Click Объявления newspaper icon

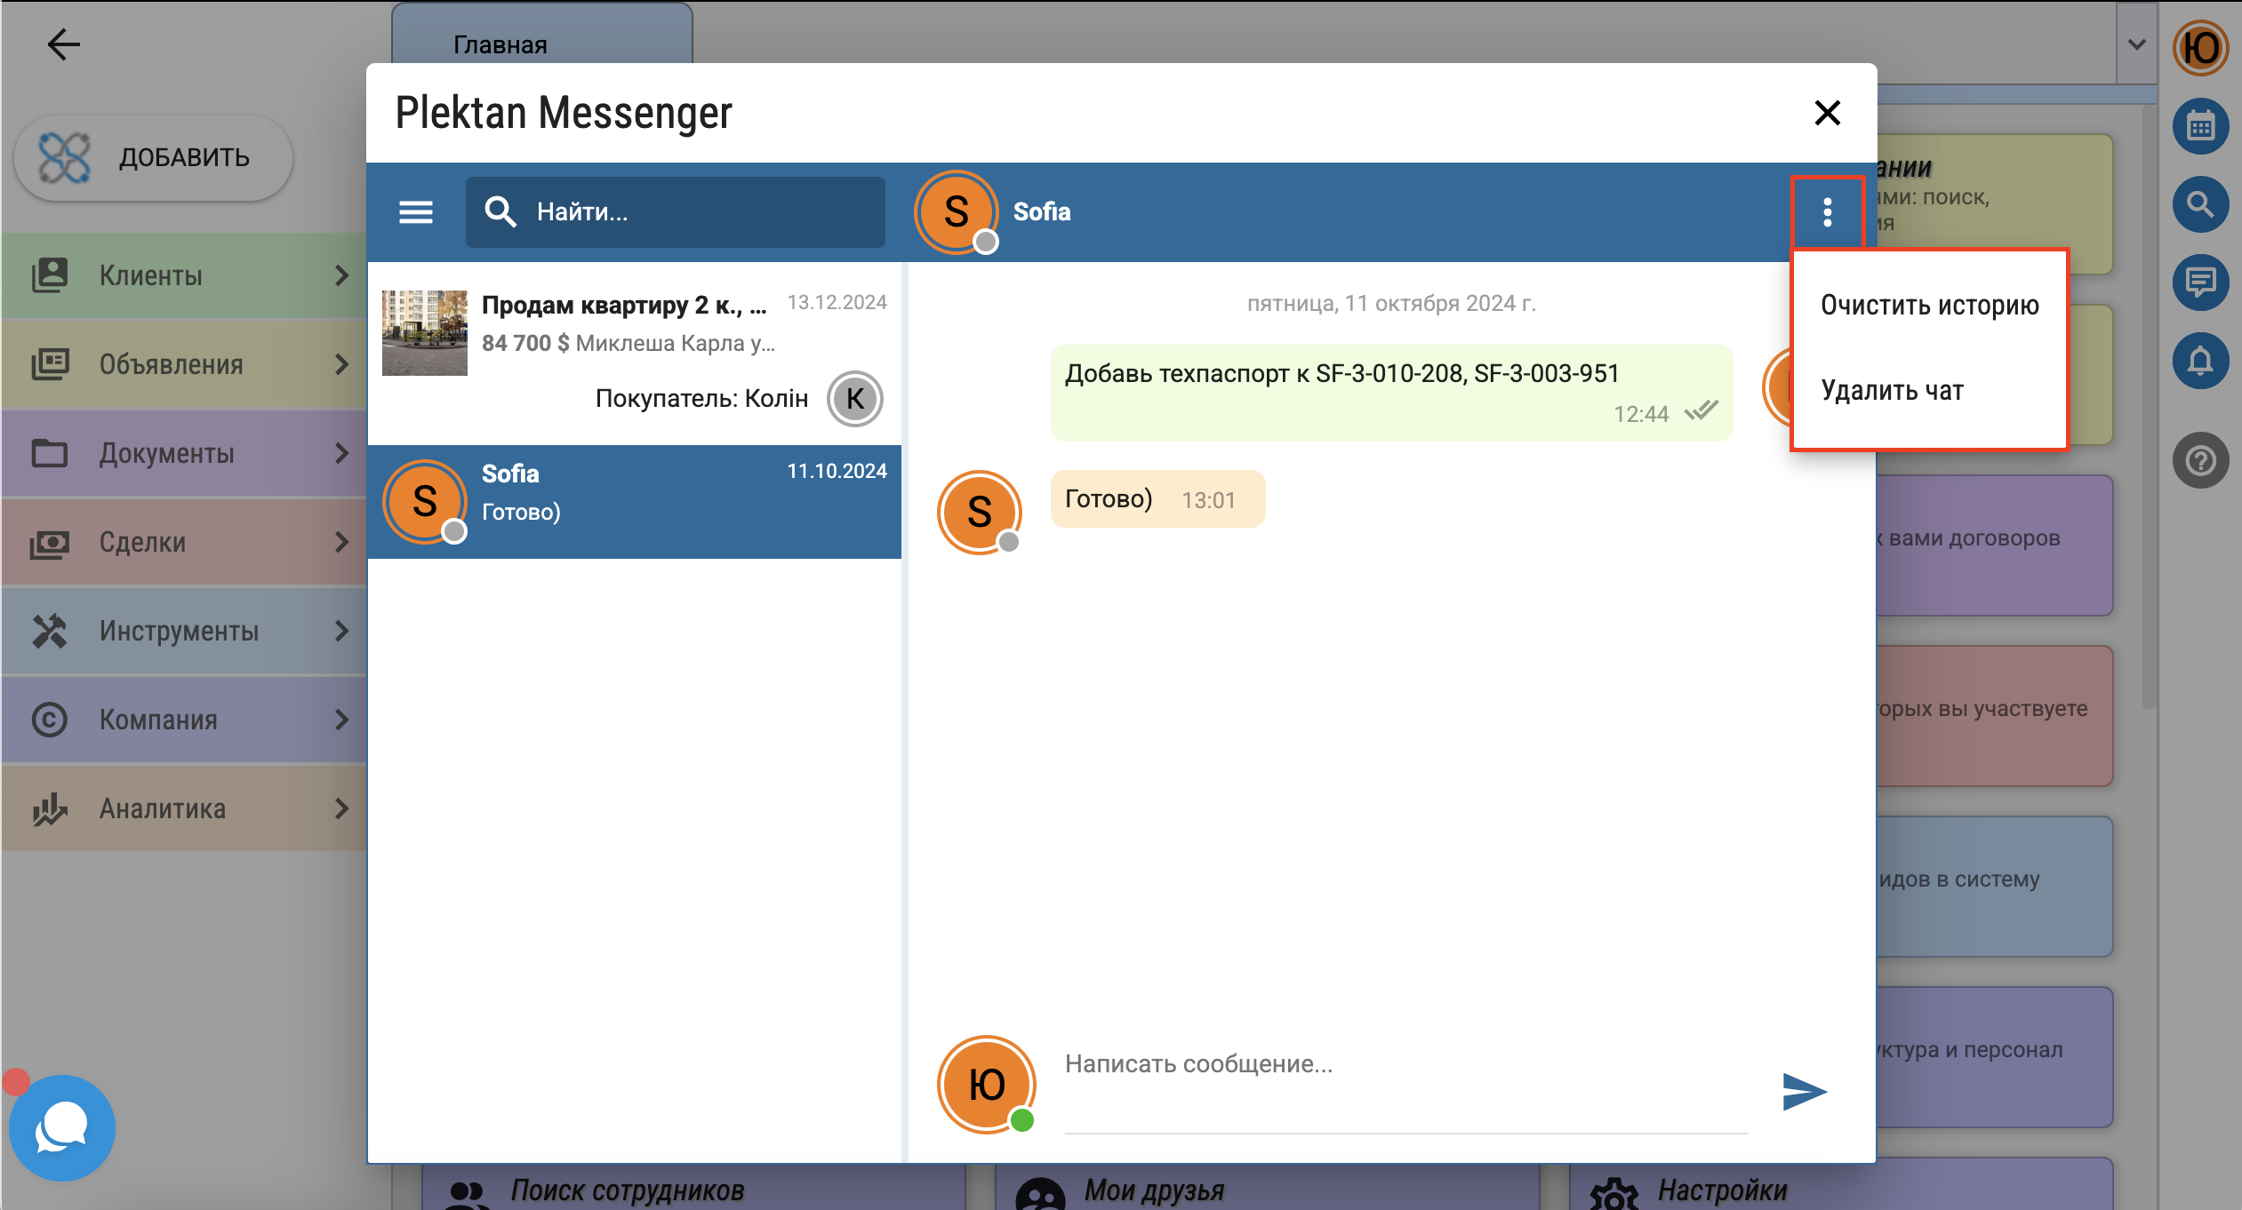[50, 364]
